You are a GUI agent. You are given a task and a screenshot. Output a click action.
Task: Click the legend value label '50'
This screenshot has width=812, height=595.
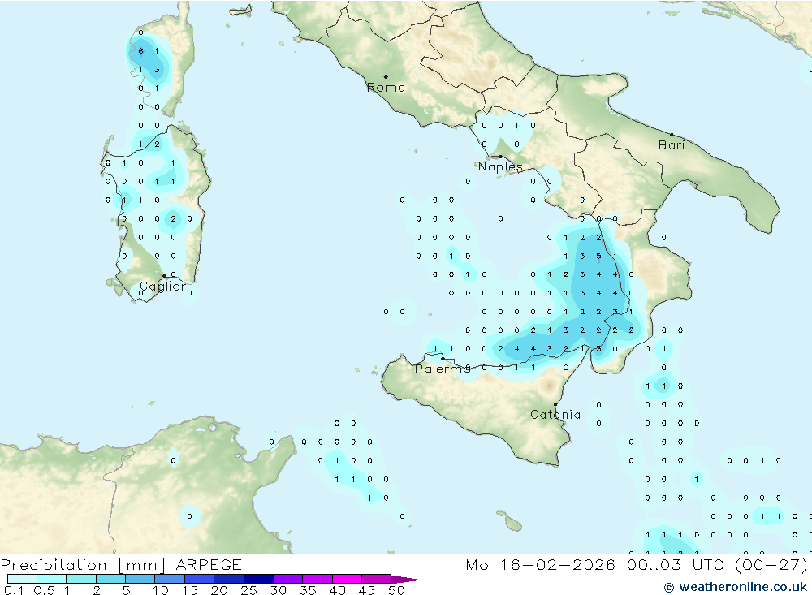pyautogui.click(x=397, y=590)
